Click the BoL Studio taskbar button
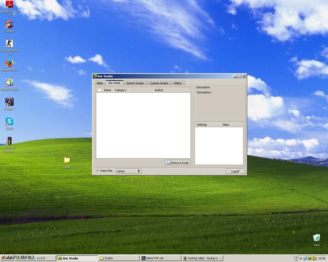 pyautogui.click(x=77, y=258)
